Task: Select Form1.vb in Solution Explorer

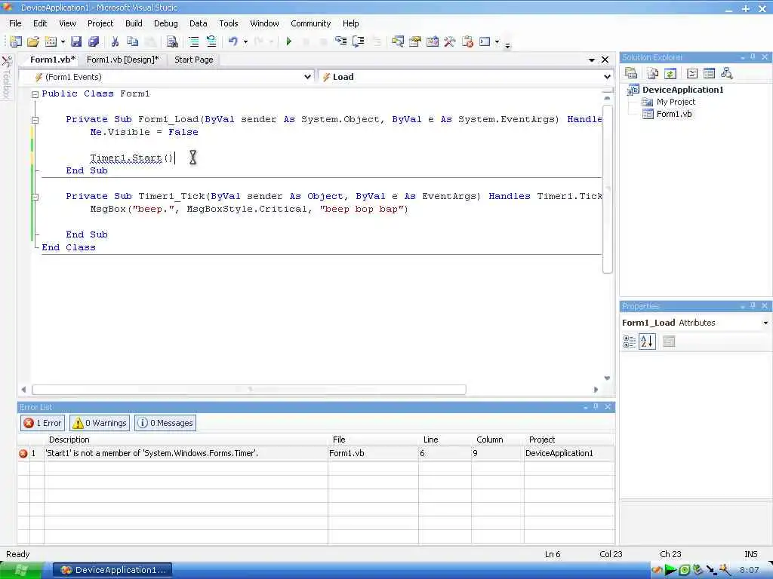Action: [674, 114]
